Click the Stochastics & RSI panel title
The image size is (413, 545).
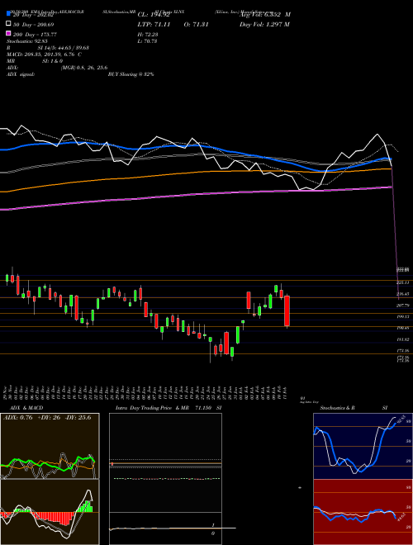[354, 408]
